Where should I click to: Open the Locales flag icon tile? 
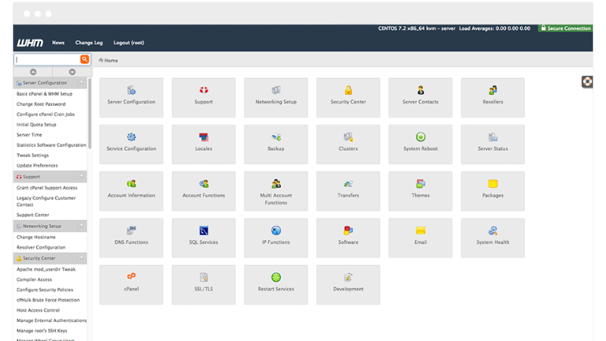[x=204, y=137]
